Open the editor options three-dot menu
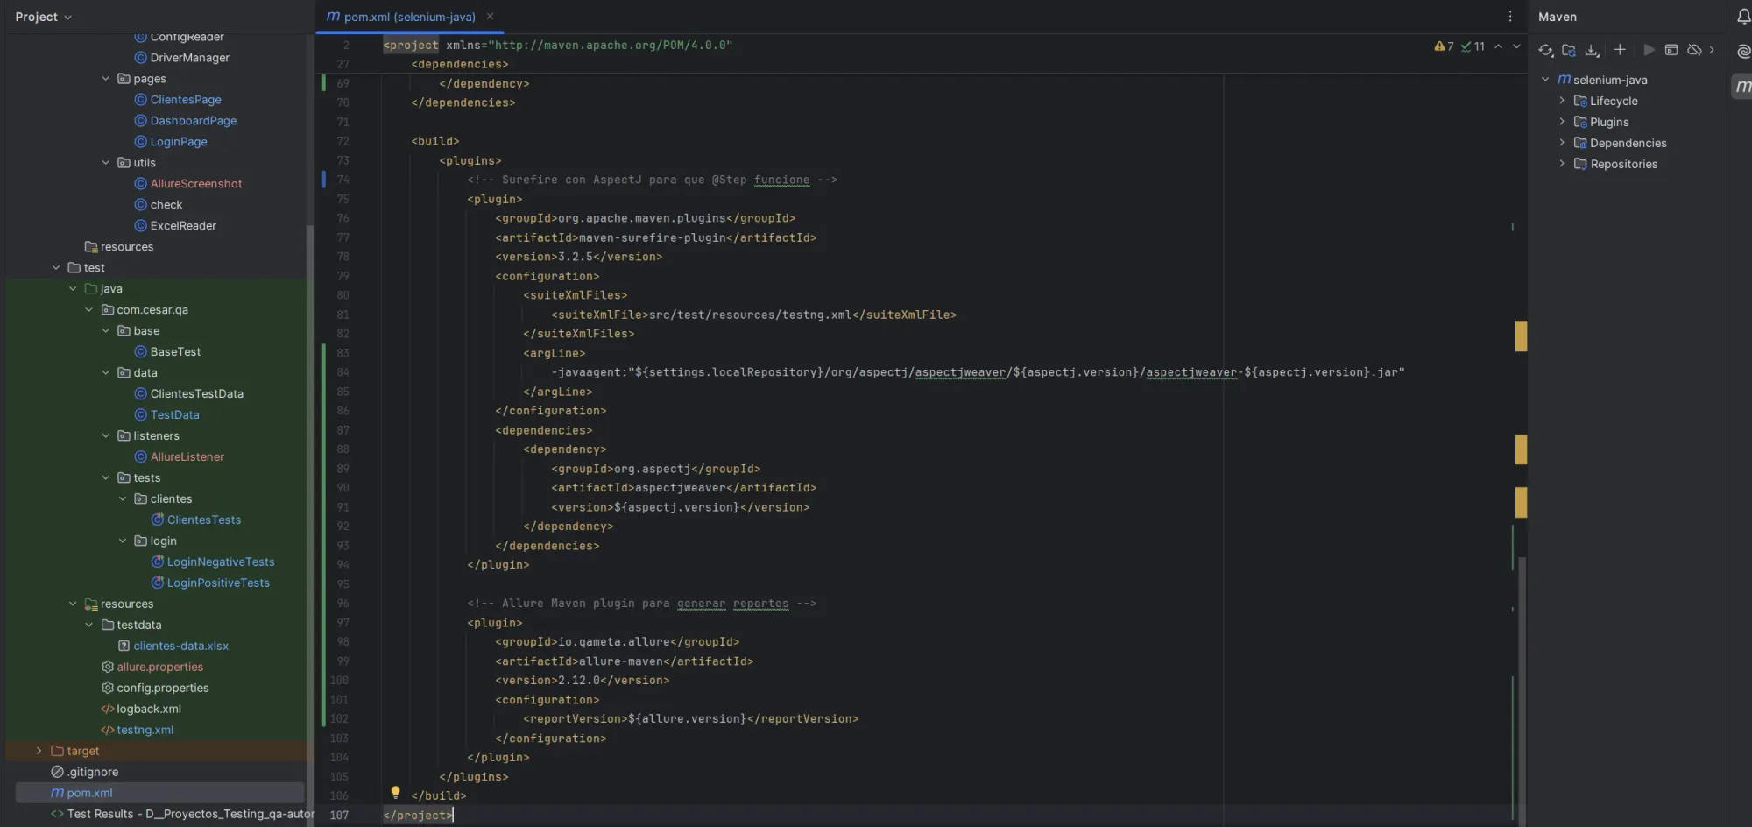The image size is (1752, 827). tap(1509, 16)
